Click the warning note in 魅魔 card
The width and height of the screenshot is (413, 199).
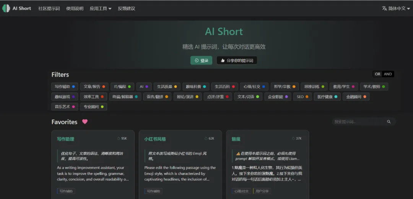click(268, 156)
